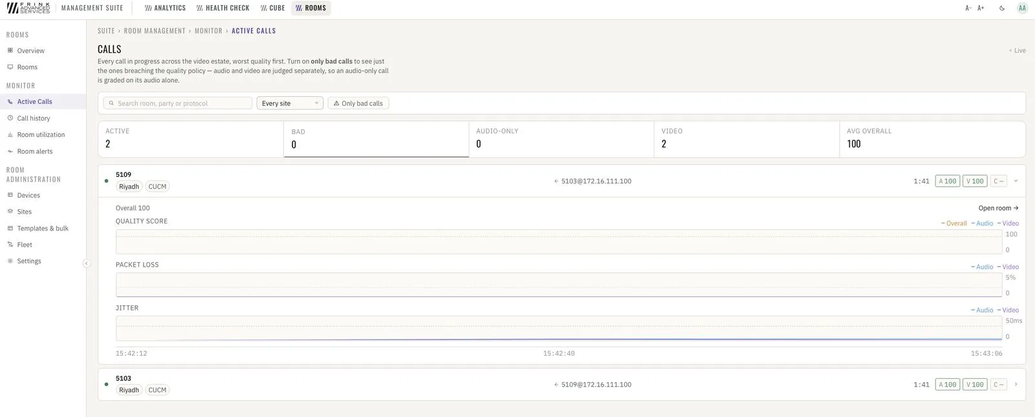Click CUCM tag on call 5109

pyautogui.click(x=157, y=187)
